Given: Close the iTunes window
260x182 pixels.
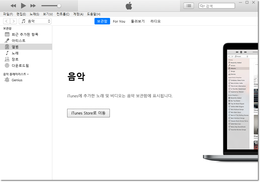Looking at the screenshot, I should (253, 3).
